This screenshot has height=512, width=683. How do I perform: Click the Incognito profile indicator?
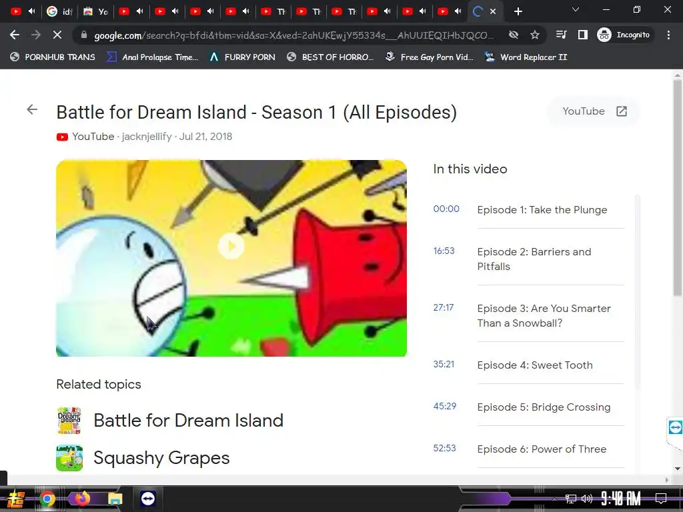click(624, 35)
